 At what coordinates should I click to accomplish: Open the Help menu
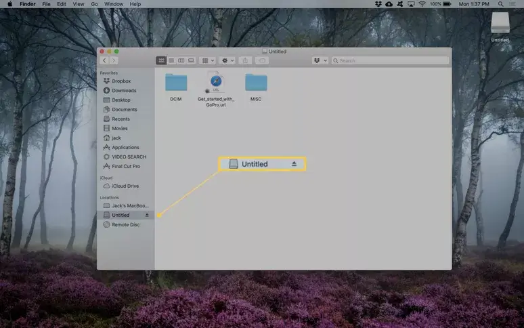pyautogui.click(x=135, y=4)
